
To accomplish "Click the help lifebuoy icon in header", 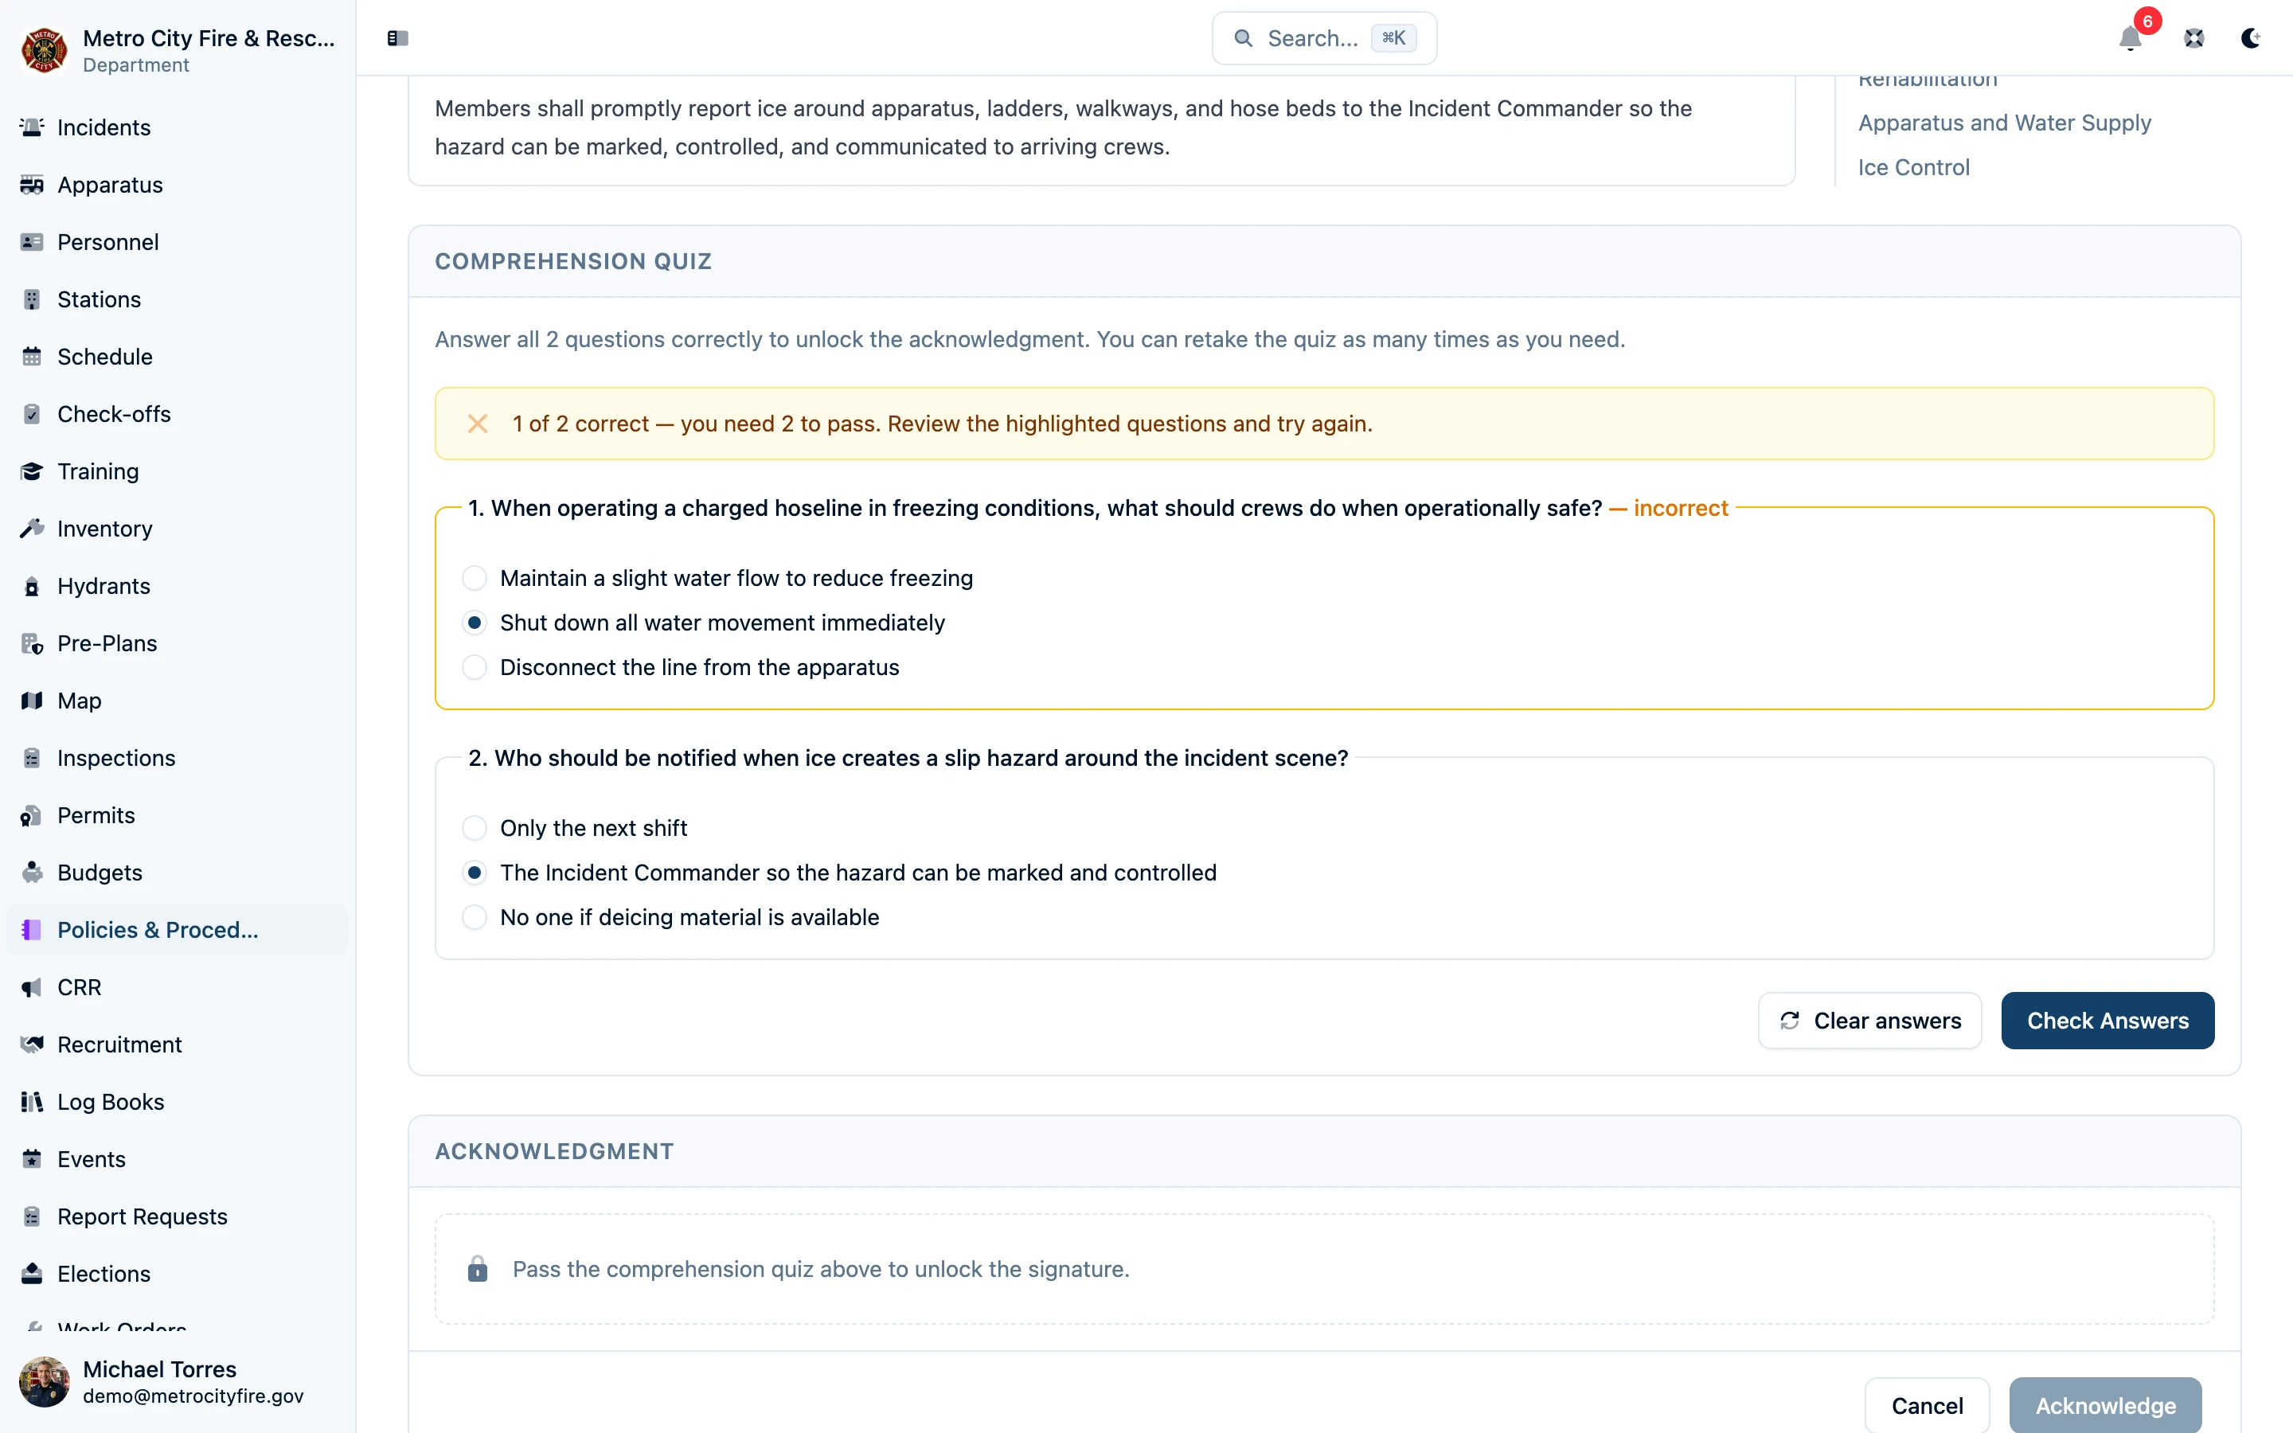I will coord(2194,38).
